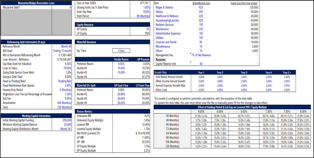The width and height of the screenshot is (314, 158).
Task: Click the 'Other Loss' row label
Action: [161, 90]
